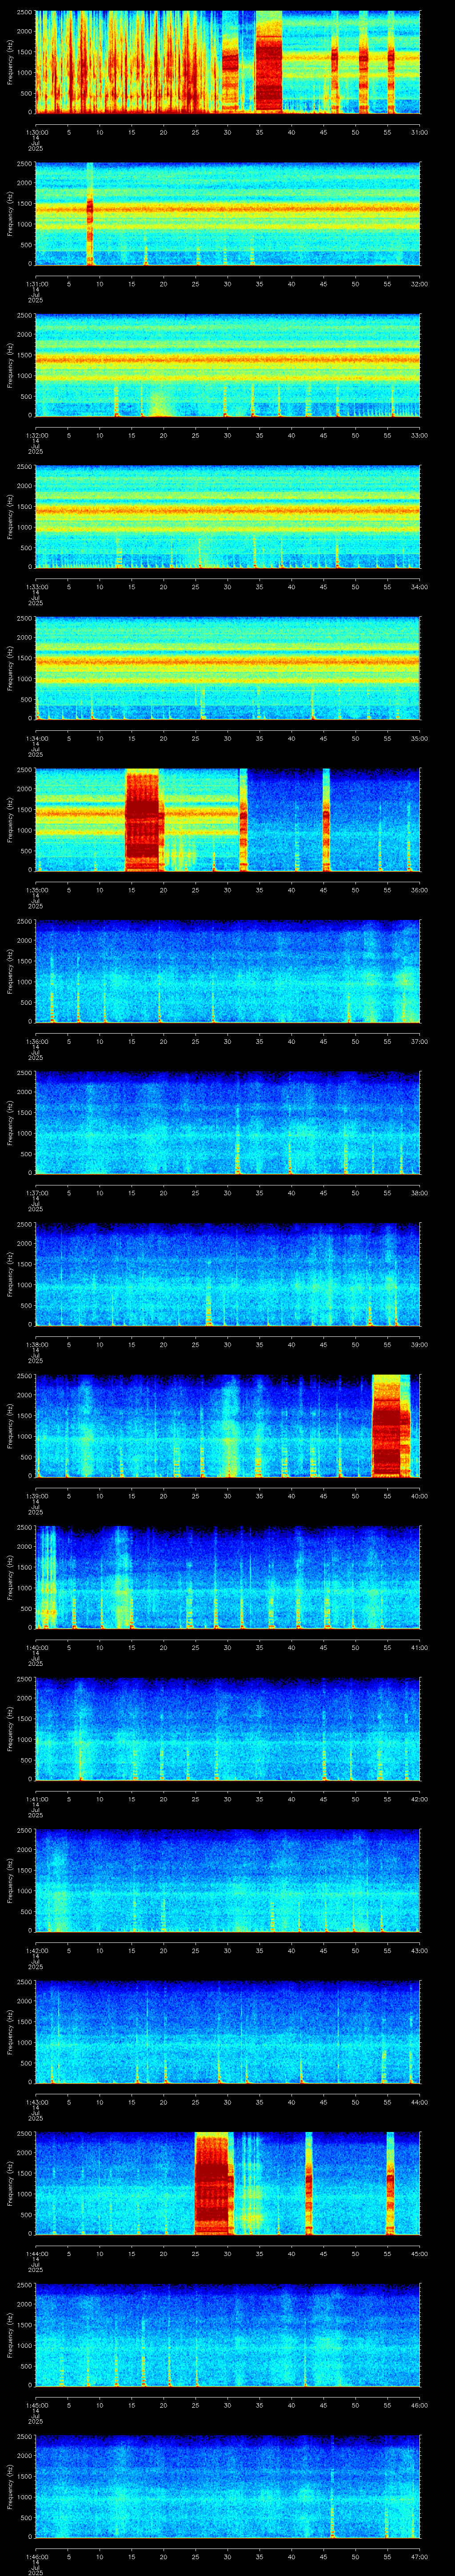Click the '1:32:00' start time label

pyautogui.click(x=36, y=435)
